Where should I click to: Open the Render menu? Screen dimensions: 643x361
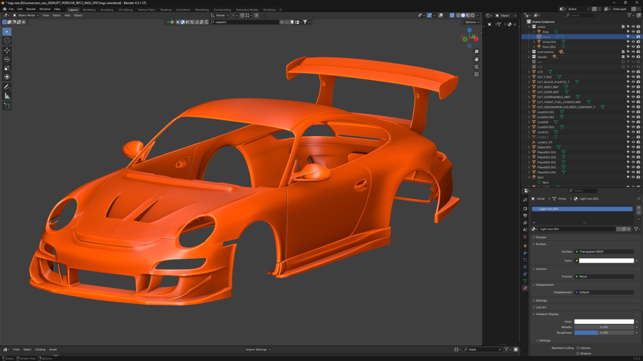pyautogui.click(x=31, y=9)
